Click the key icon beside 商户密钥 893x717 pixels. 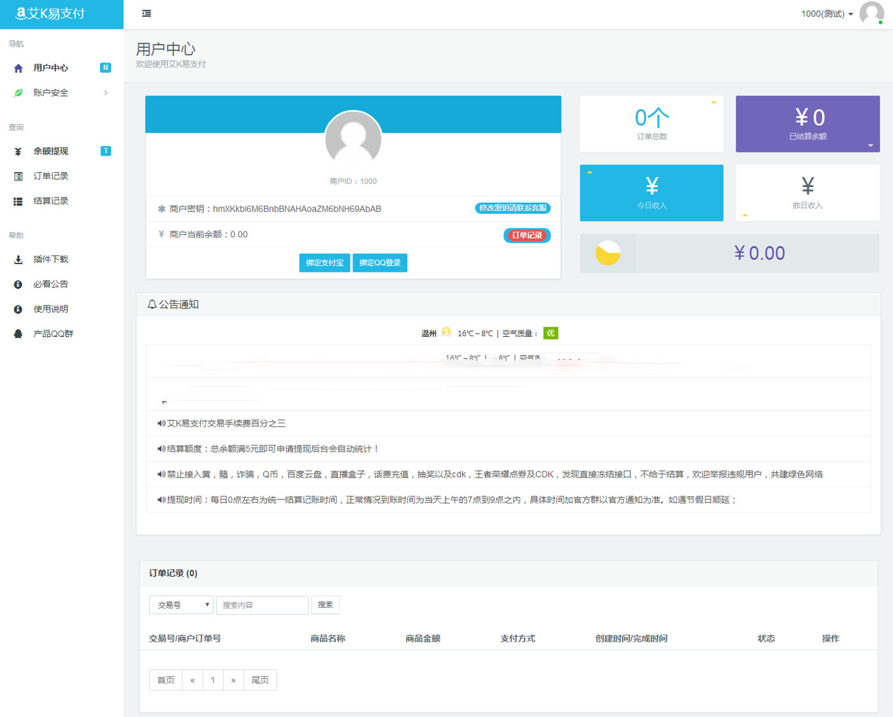[161, 208]
